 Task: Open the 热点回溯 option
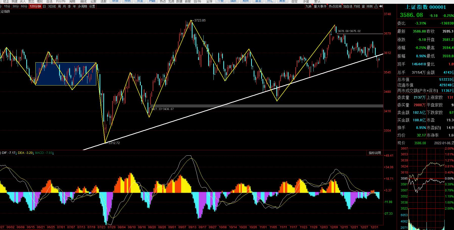point(335,6)
